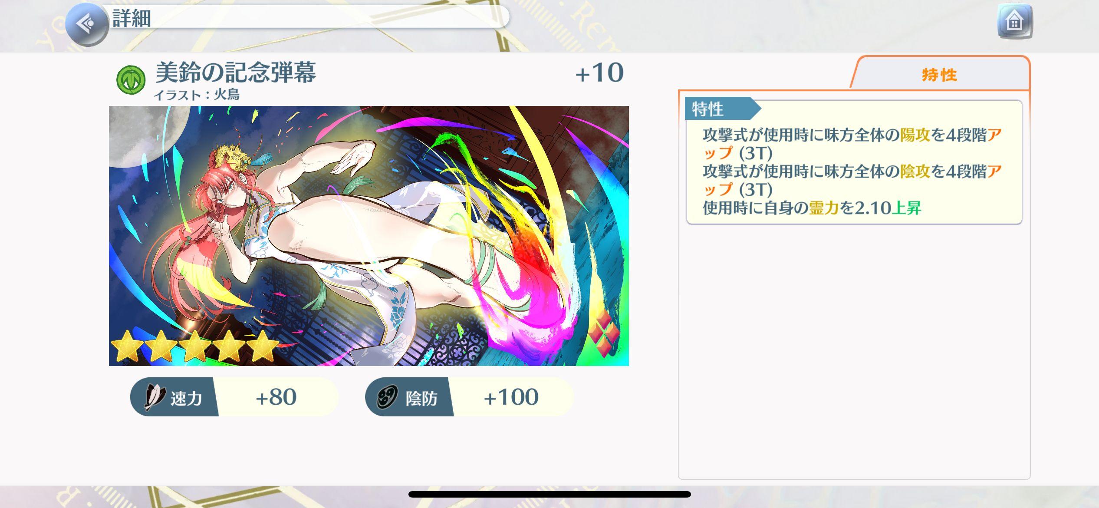
Task: Tap the back arrow button
Action: [x=87, y=23]
